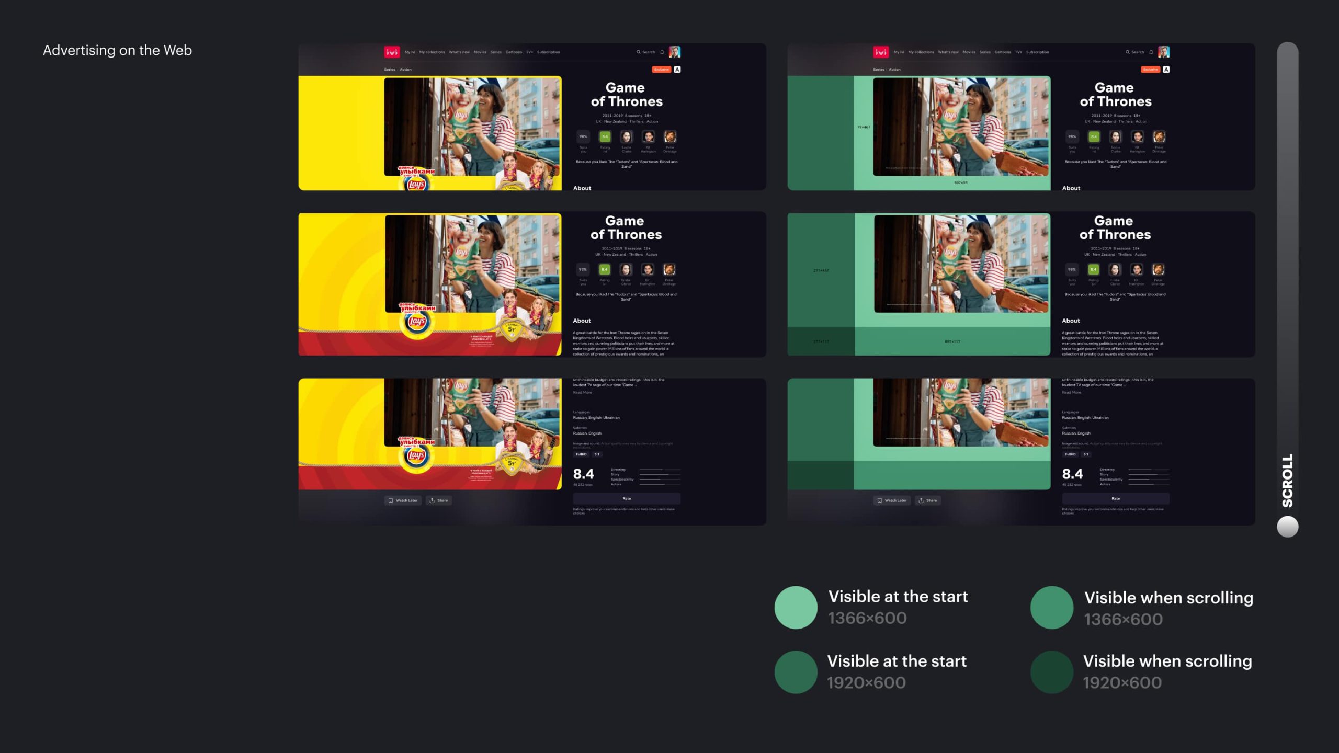Click the Lays video ad in the middle yellow mockup
Viewport: 1339px width, 753px height.
(x=472, y=264)
